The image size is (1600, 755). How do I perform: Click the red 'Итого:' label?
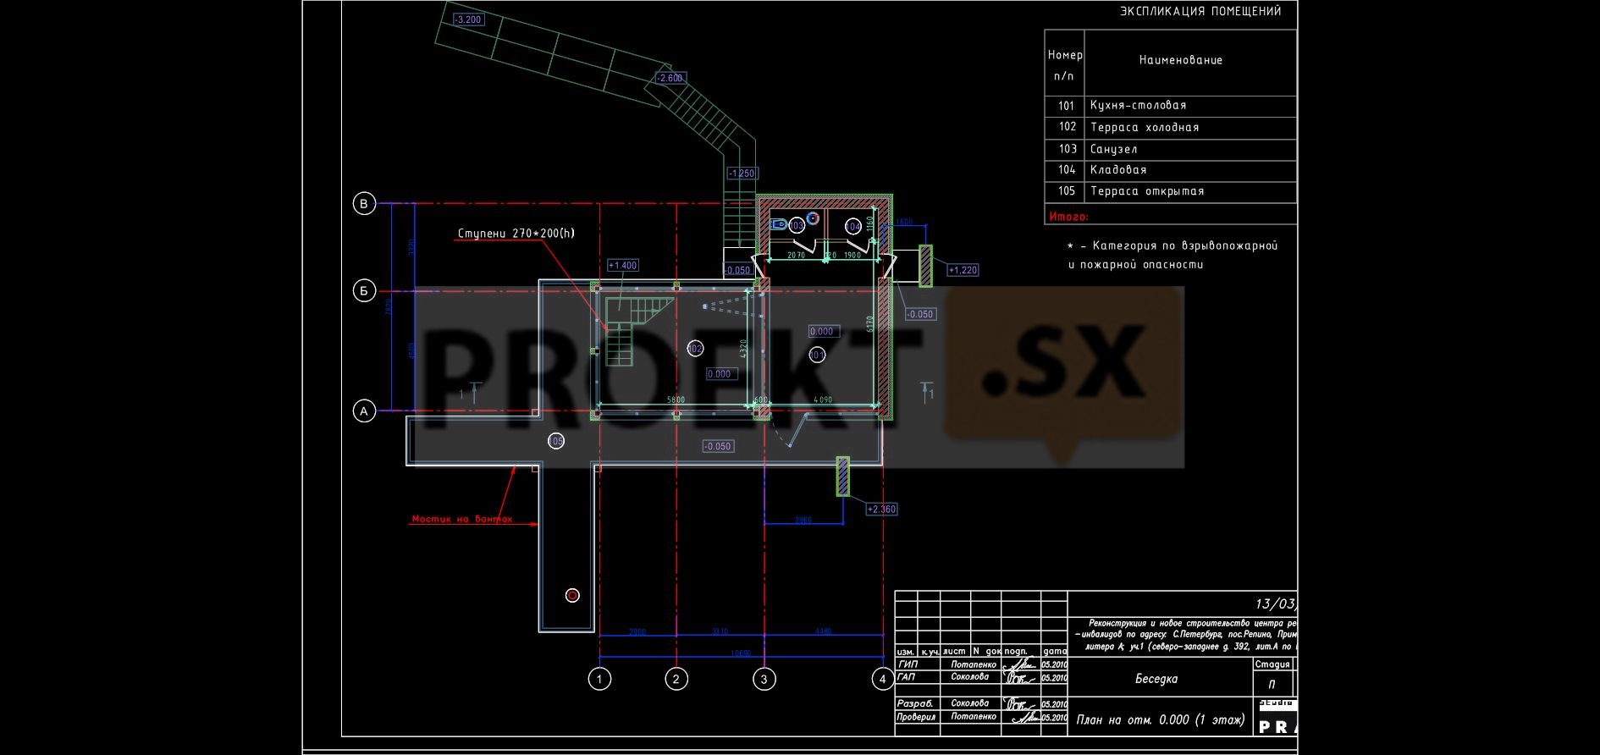pos(1069,217)
